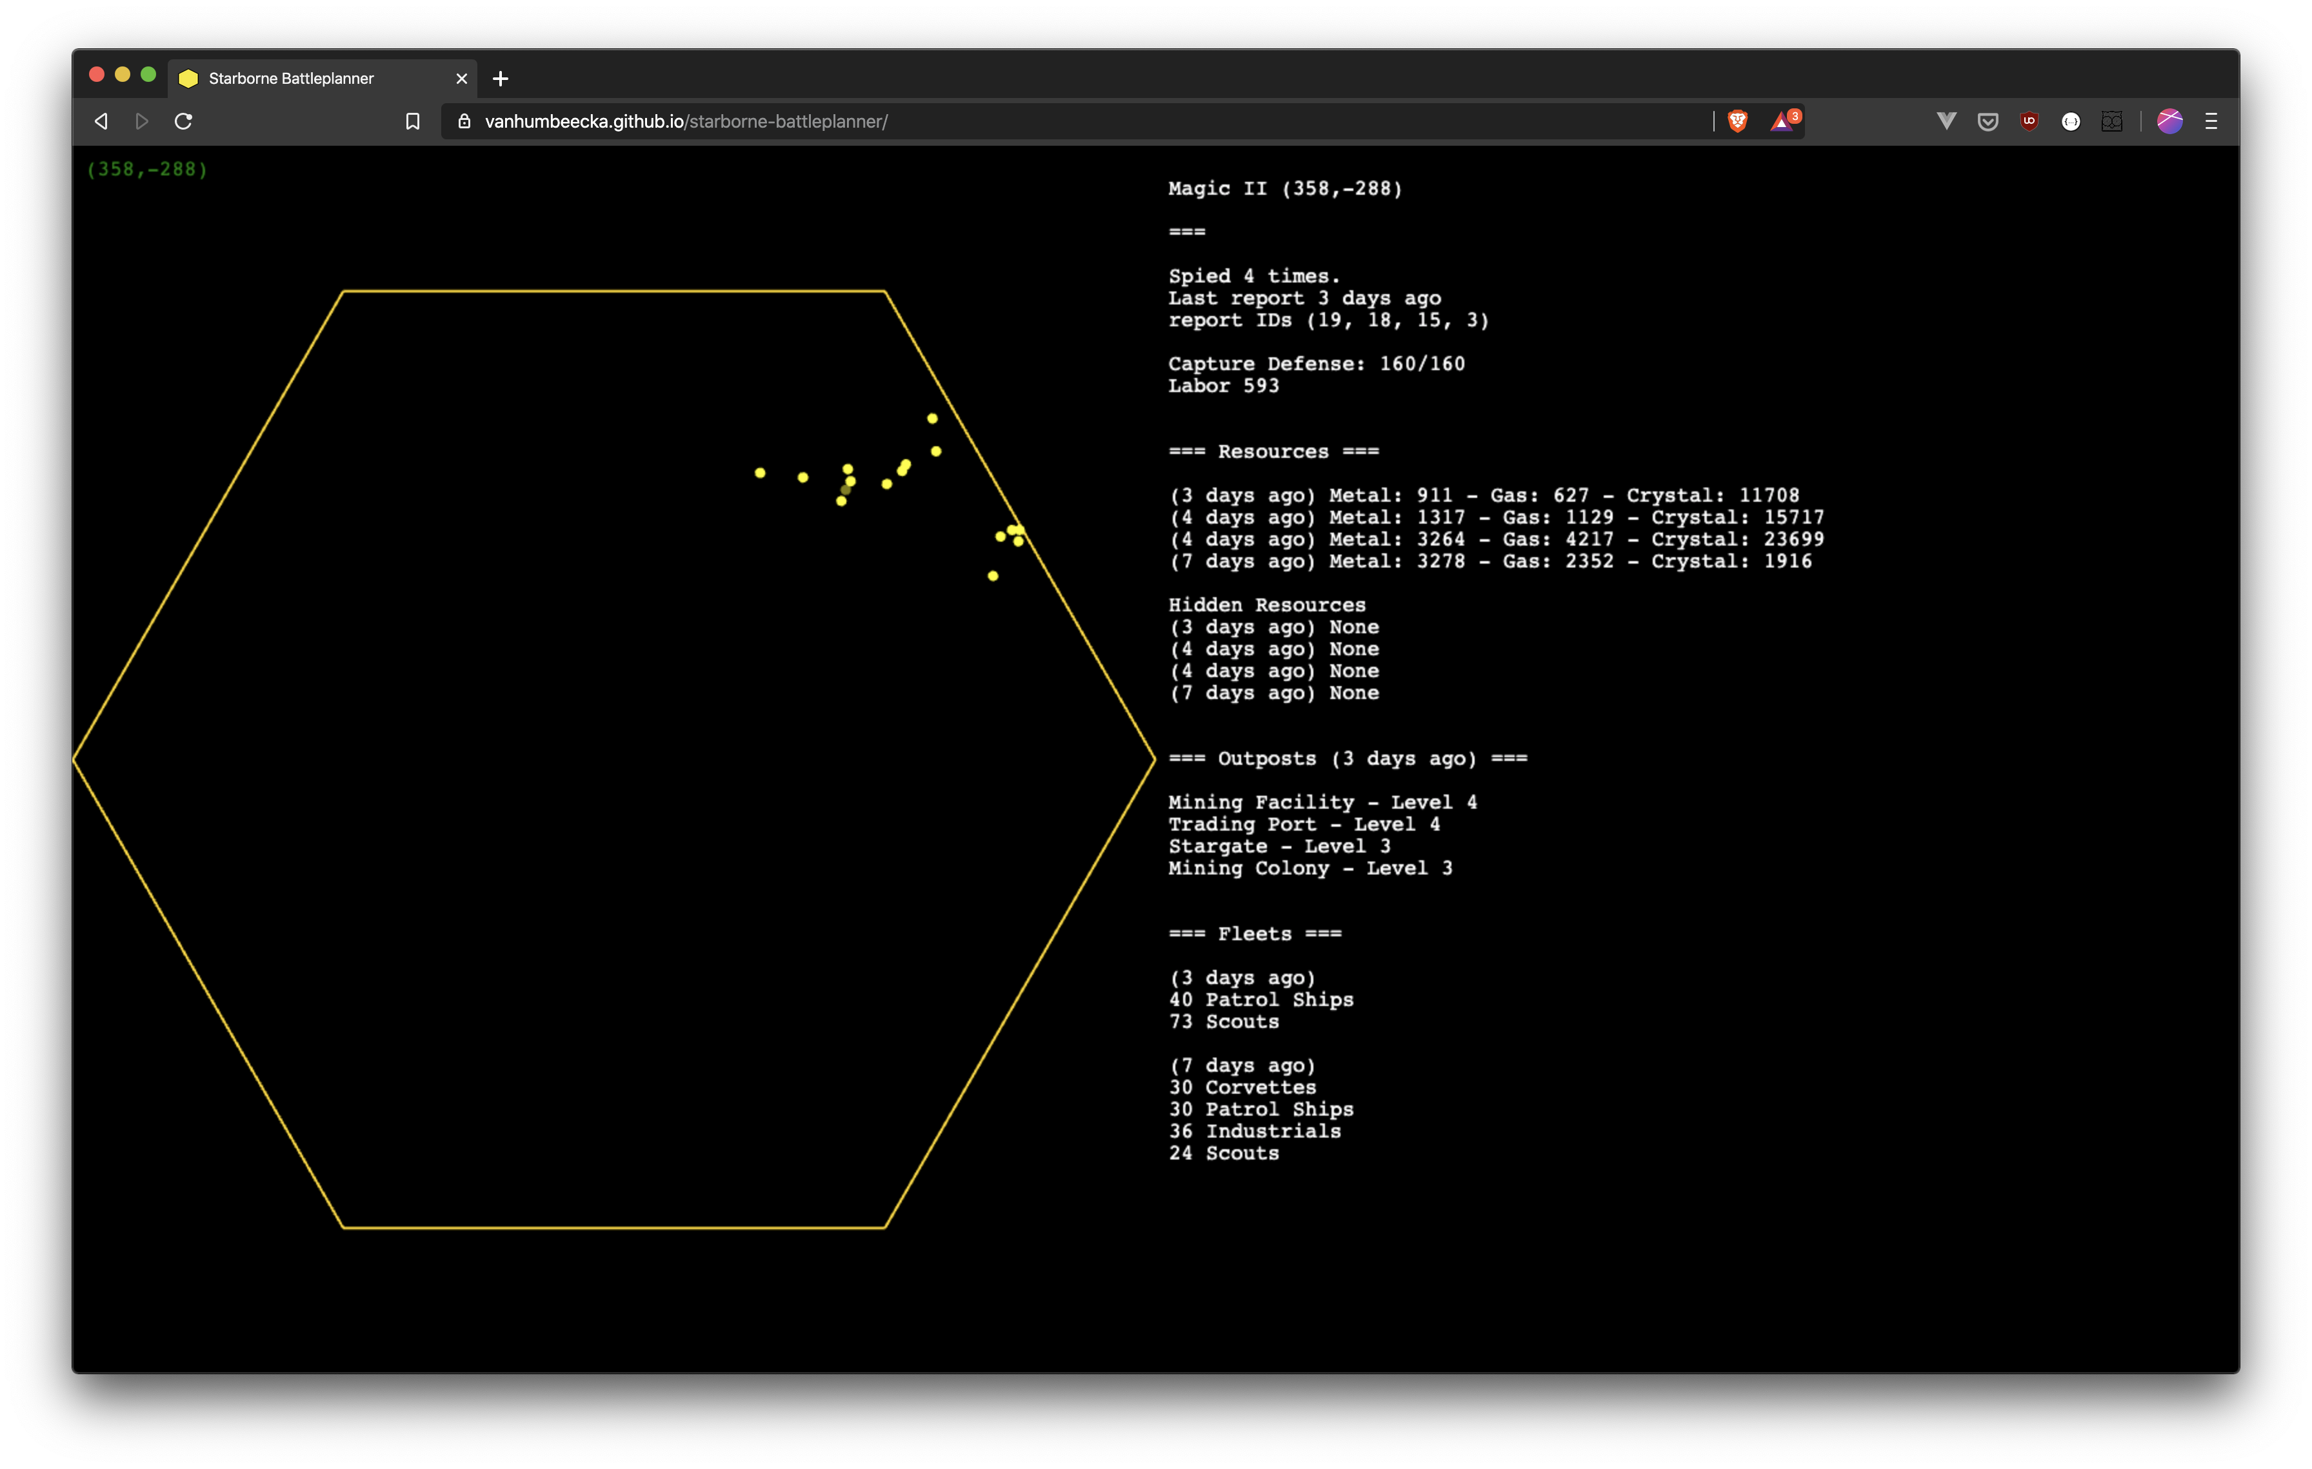
Task: Click the '=== Resources ===' header
Action: click(x=1273, y=452)
